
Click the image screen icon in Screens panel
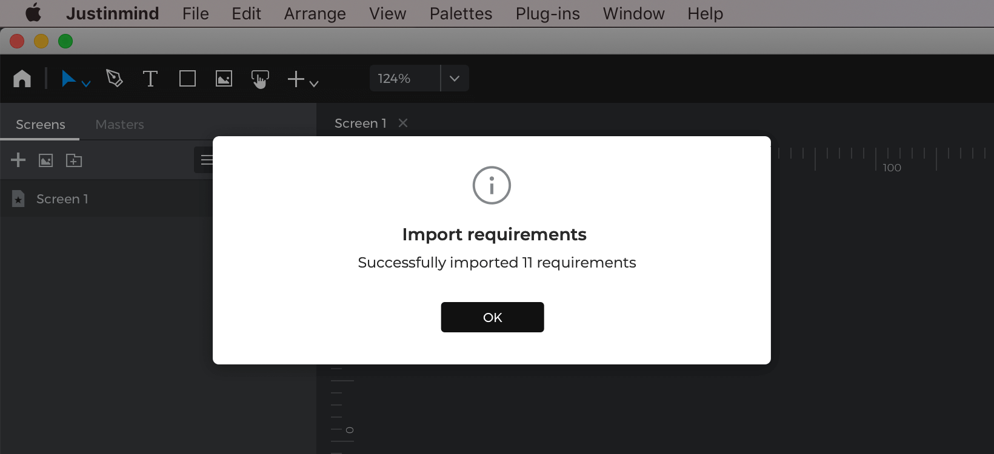pos(46,160)
